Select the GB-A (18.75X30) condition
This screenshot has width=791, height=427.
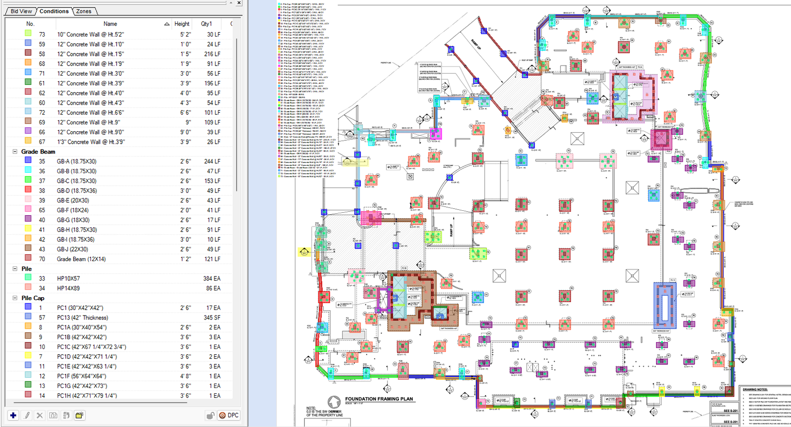[x=77, y=161]
